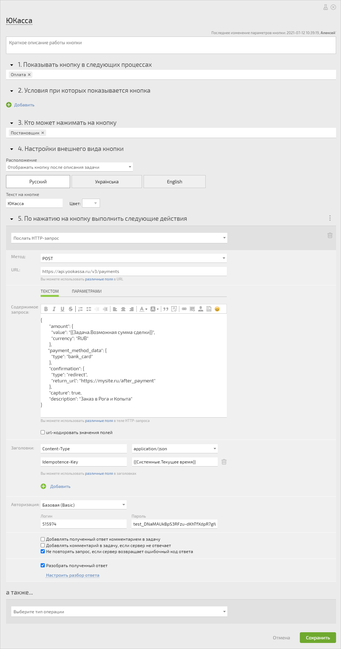
Task: Open the Послать HTTP-запрос action dropdown
Action: (x=119, y=238)
